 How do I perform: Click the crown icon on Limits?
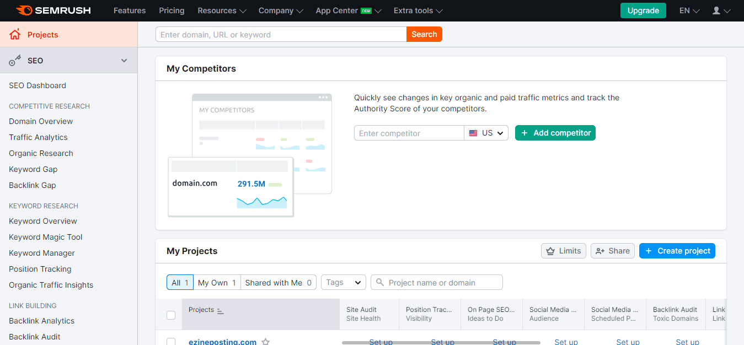550,251
